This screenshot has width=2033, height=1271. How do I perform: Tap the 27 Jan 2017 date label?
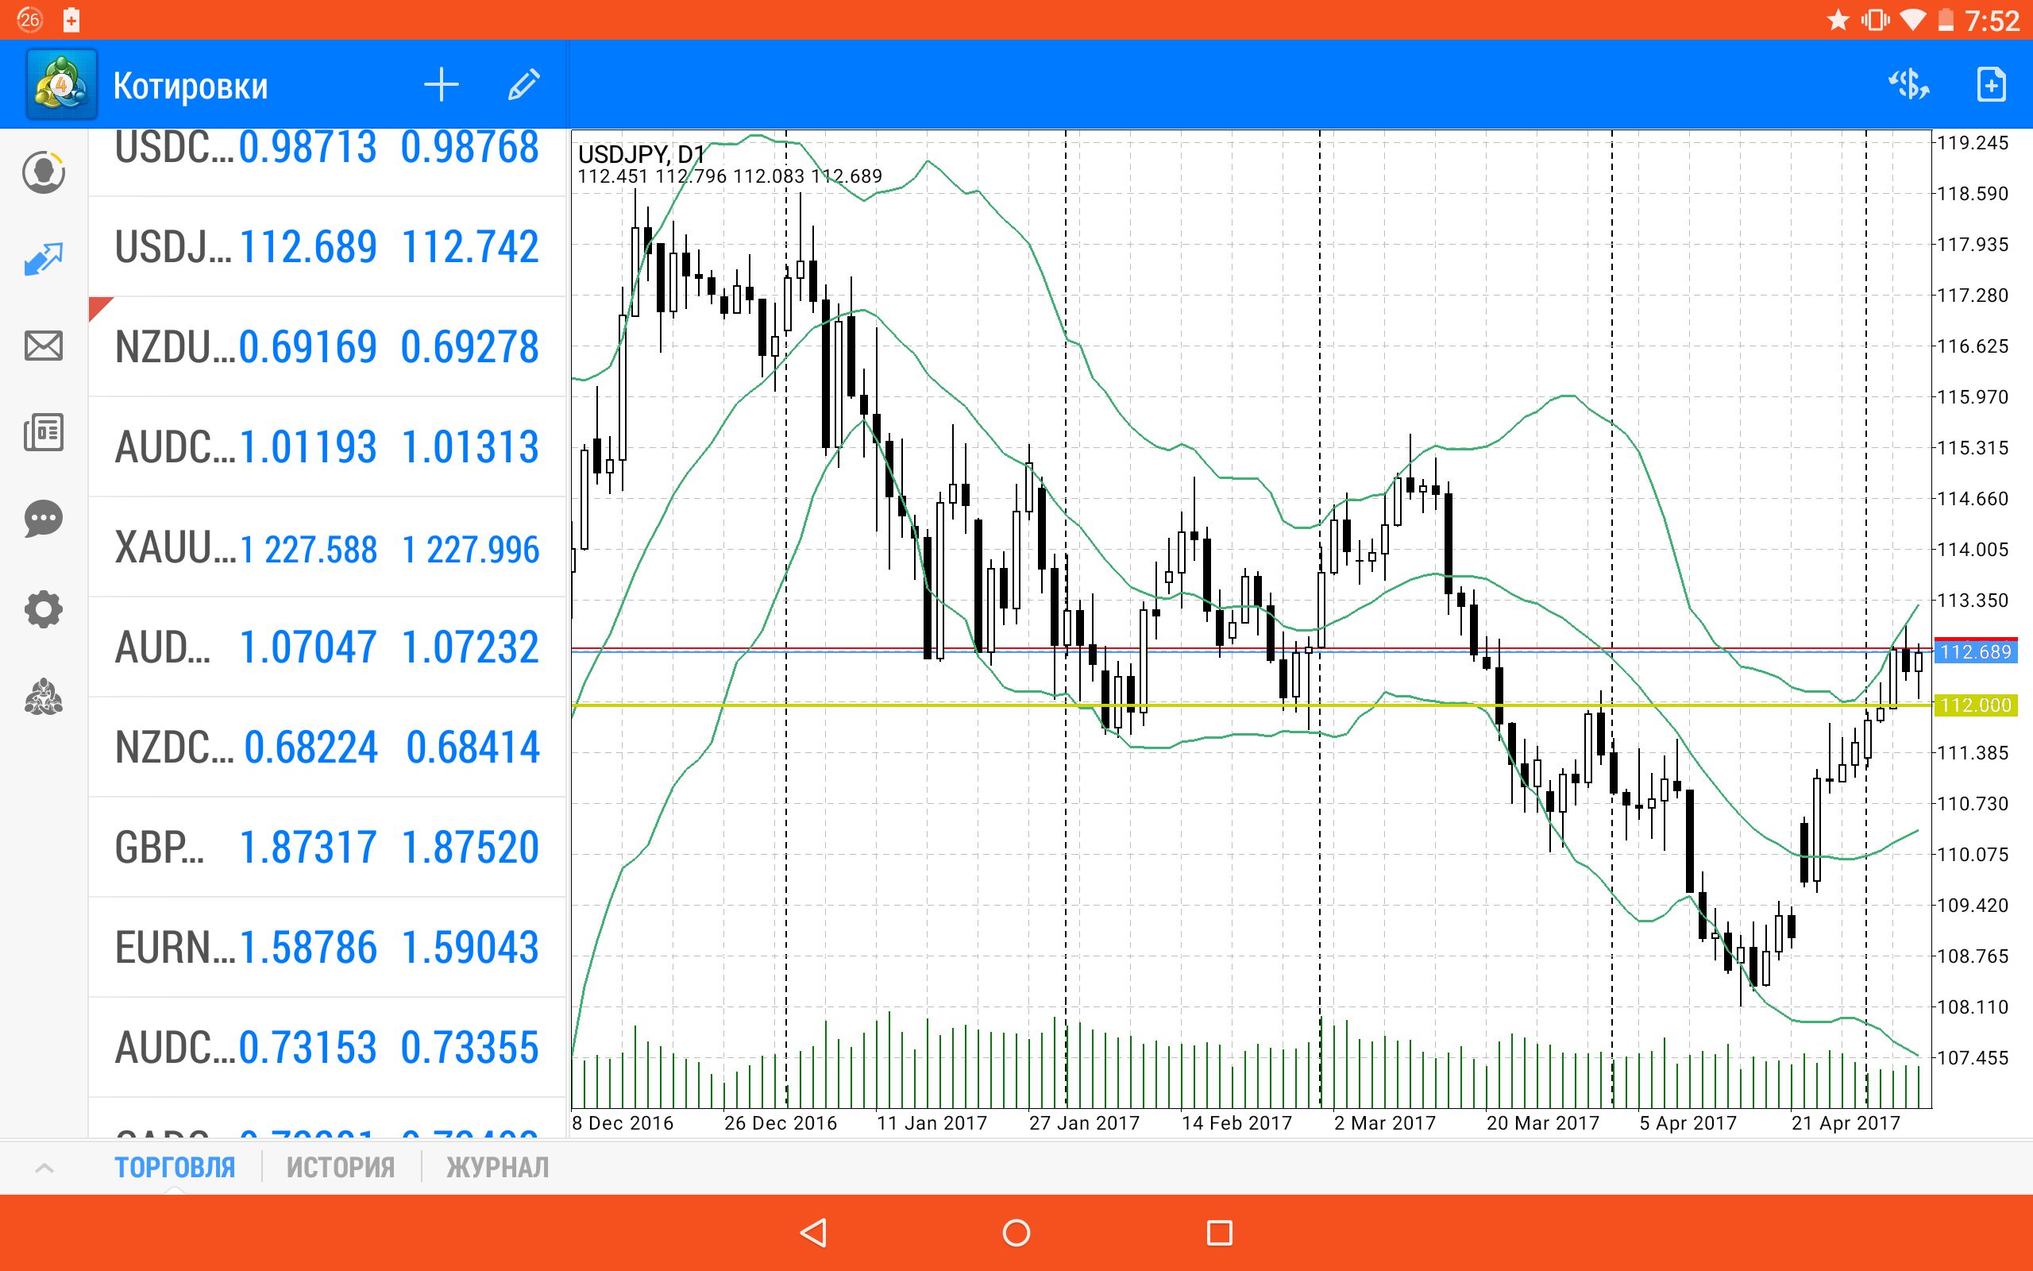coord(1085,1123)
